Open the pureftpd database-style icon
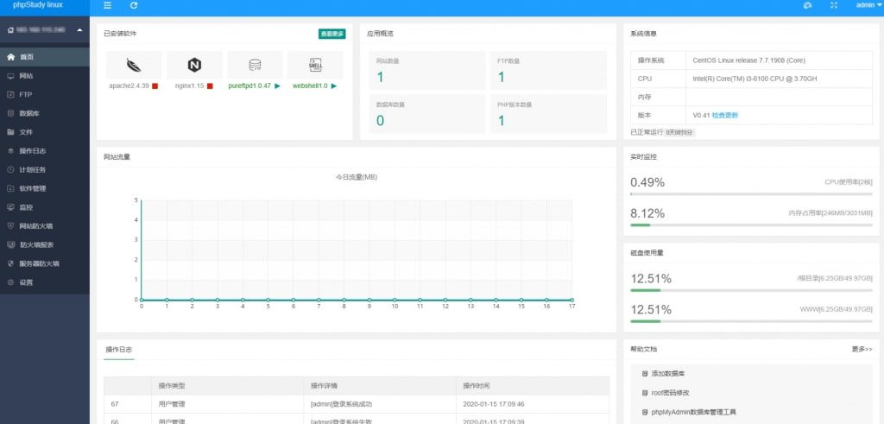 [254, 65]
